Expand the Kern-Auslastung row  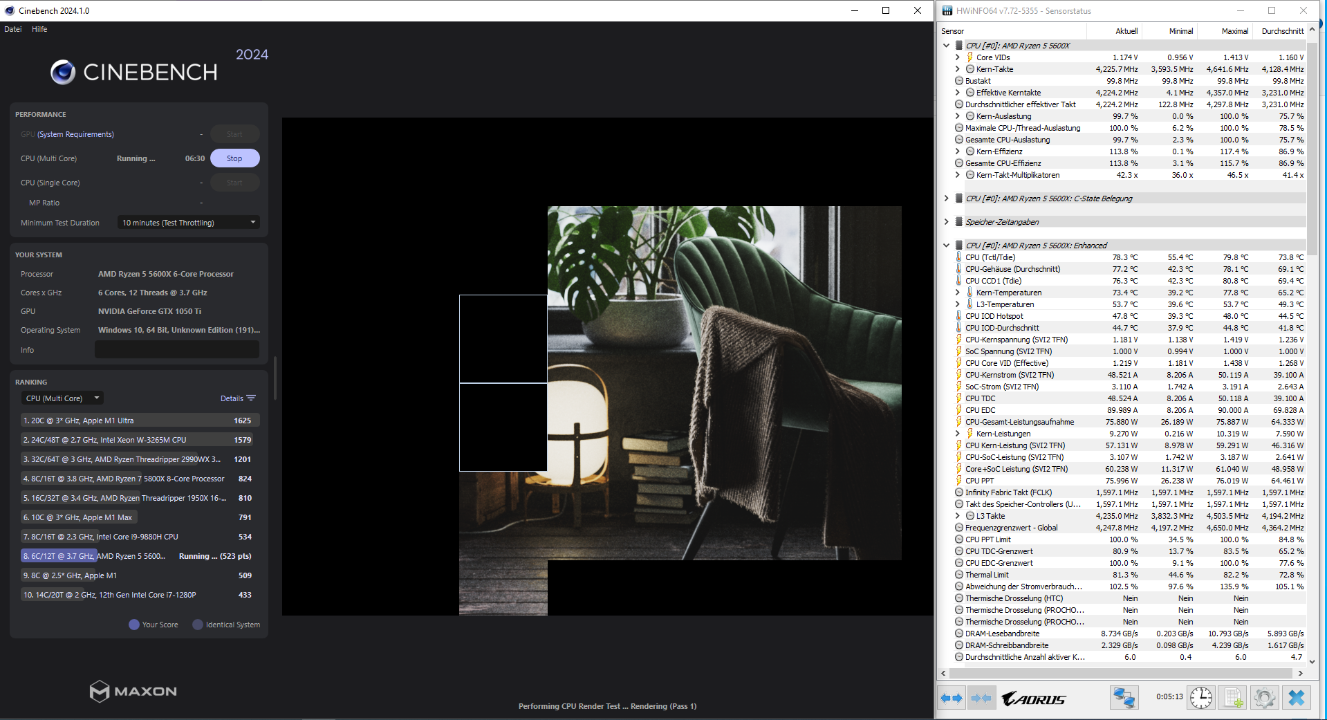click(958, 116)
